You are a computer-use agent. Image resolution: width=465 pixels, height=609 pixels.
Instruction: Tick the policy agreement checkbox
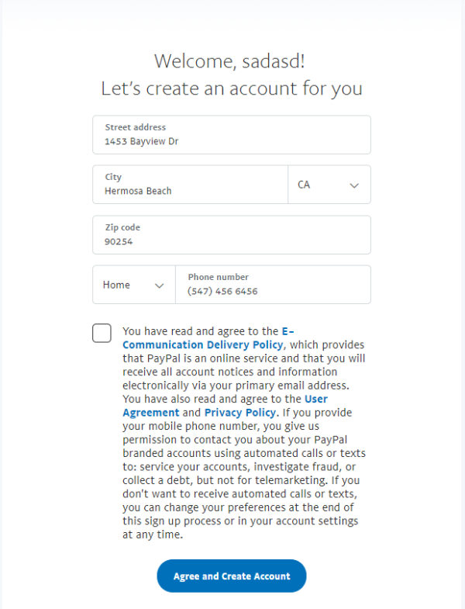coord(102,334)
